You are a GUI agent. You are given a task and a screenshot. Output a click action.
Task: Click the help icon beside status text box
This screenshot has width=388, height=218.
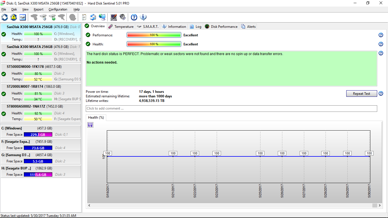coord(381,53)
